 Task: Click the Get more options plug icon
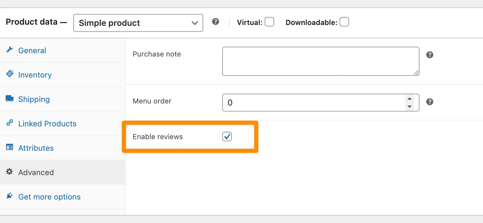[x=10, y=196]
